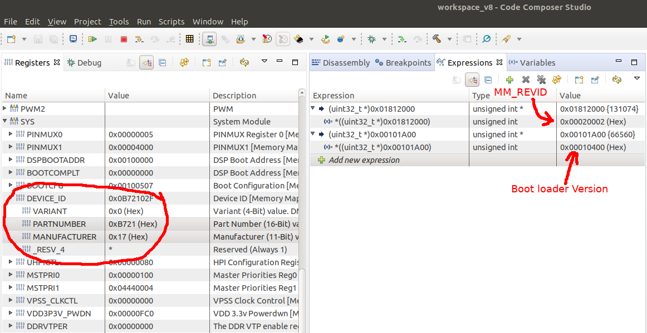Viewport: 647px width, 333px height.
Task: Switch to the Disassembly tab
Action: (x=341, y=63)
